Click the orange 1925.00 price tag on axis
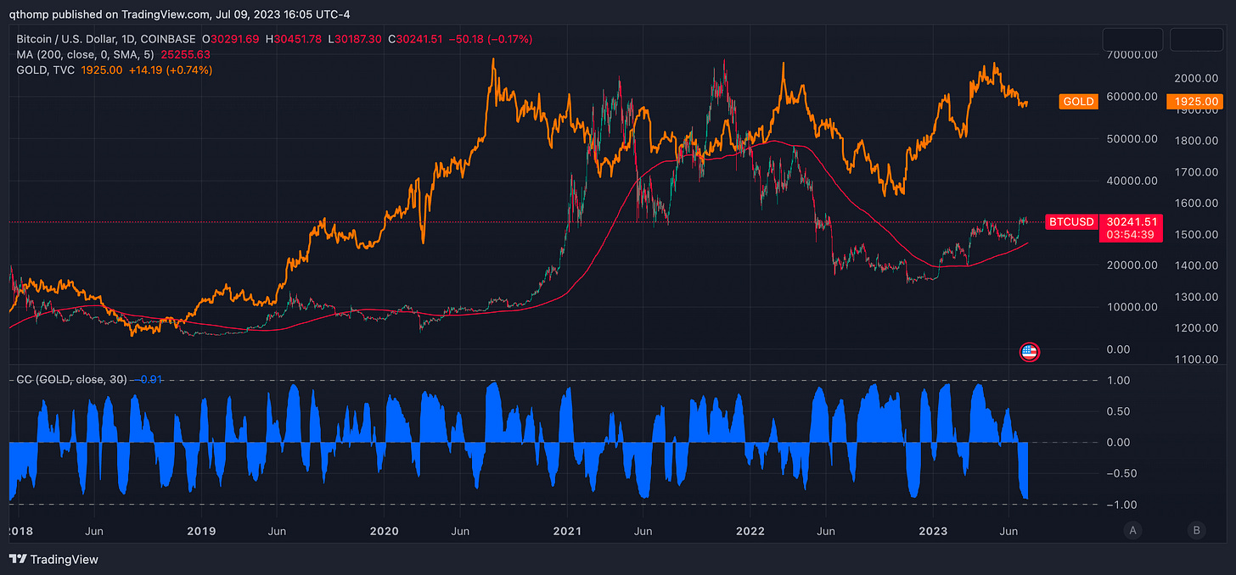Screen dimensions: 1236x575 click(1194, 102)
